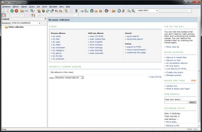Click Show next tip link
This screenshot has height=132, width=202.
point(173,47)
